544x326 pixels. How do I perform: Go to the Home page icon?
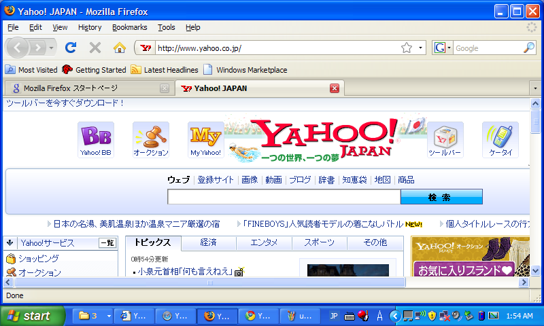(120, 48)
